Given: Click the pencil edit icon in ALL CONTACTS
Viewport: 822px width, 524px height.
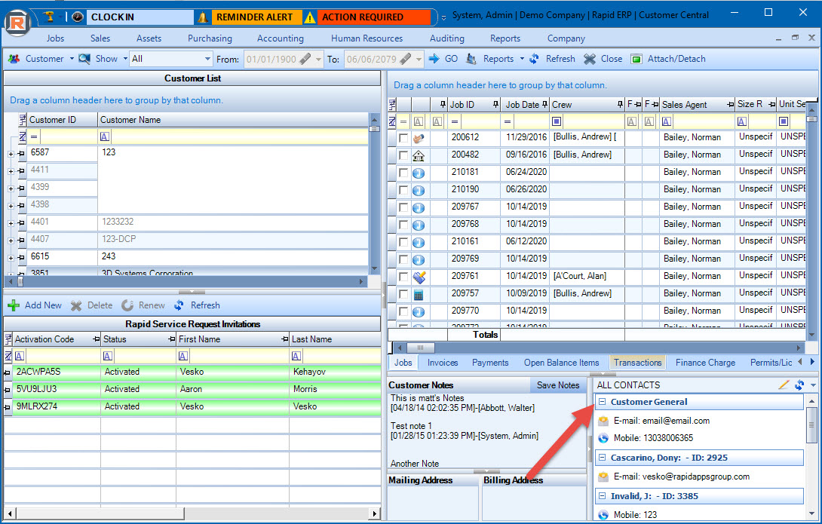Looking at the screenshot, I should (x=784, y=385).
